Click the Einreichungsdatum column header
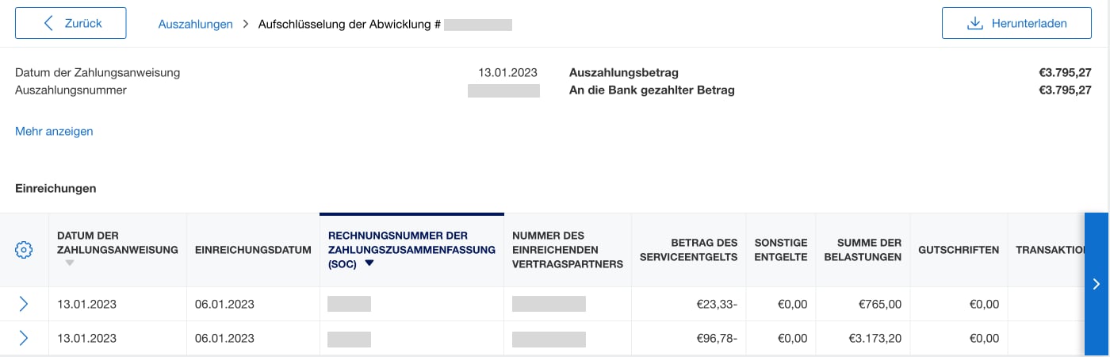Image resolution: width=1110 pixels, height=357 pixels. [252, 250]
